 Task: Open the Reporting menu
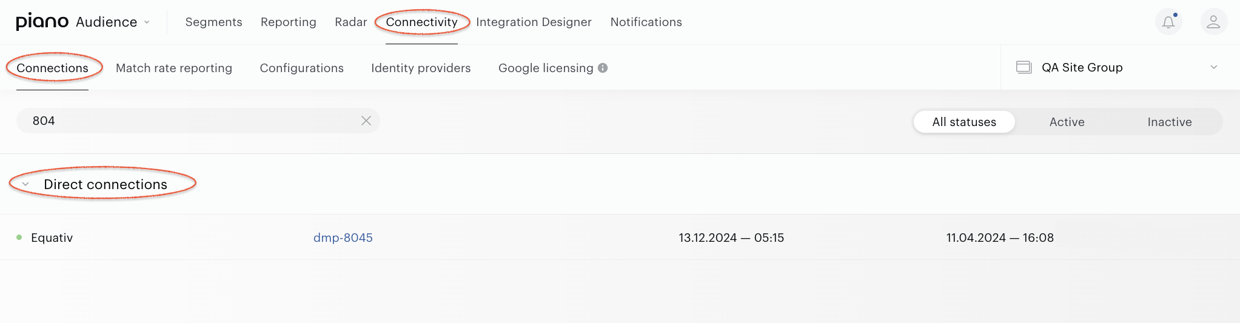288,22
